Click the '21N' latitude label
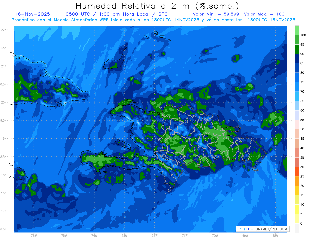The width and height of the screenshot is (309, 239). [x=4, y=66]
